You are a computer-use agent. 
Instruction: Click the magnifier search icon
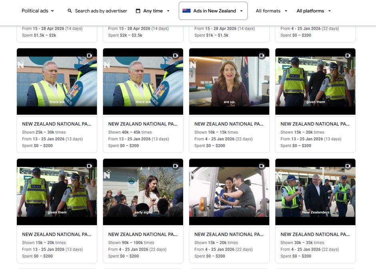coord(70,11)
